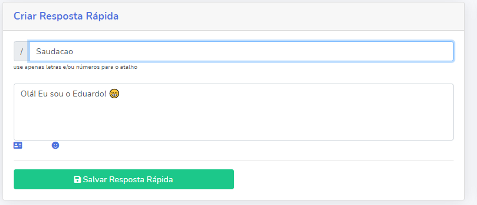The height and width of the screenshot is (205, 477).
Task: Click the 'Salvar Resposta Rápida' label text
Action: 128,179
